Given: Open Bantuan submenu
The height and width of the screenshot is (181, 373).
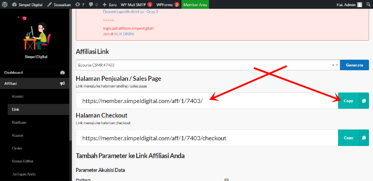Looking at the screenshot, I should click(19, 123).
